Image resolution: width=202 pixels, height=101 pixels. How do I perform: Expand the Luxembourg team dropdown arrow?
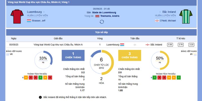click(x=44, y=12)
